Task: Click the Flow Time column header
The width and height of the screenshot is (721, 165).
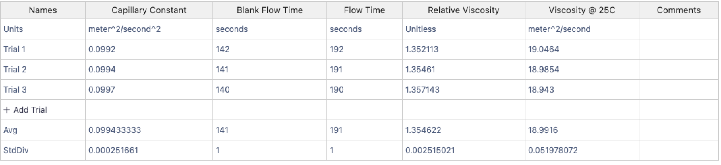Action: (x=364, y=10)
